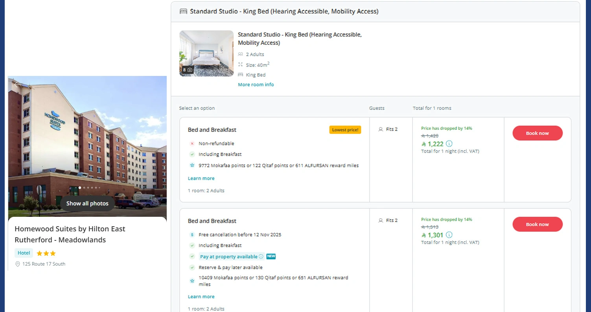Click the star icon next to Mokafaa points
This screenshot has width=591, height=312.
pos(192,165)
